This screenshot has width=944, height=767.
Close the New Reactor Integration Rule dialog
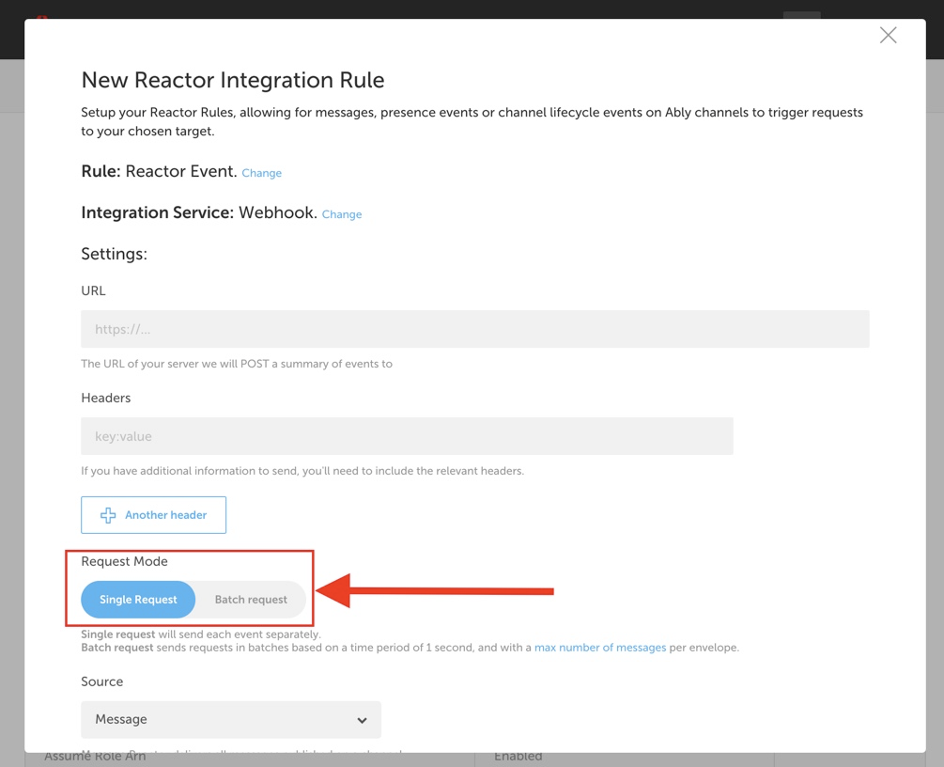(888, 35)
